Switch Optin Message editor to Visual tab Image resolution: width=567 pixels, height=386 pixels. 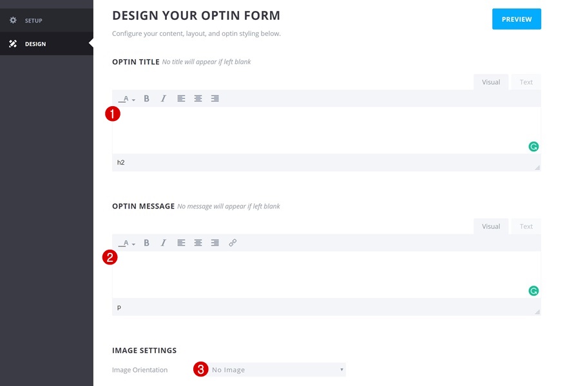point(491,226)
